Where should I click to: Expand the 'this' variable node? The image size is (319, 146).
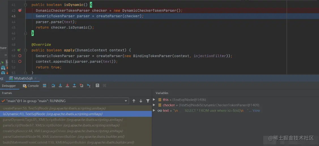154,99
